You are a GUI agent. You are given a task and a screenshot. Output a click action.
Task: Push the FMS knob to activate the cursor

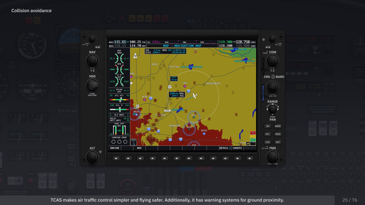point(273,157)
